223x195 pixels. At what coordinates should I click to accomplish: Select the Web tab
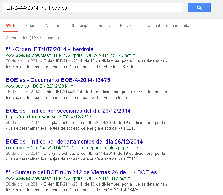pyautogui.click(x=10, y=25)
